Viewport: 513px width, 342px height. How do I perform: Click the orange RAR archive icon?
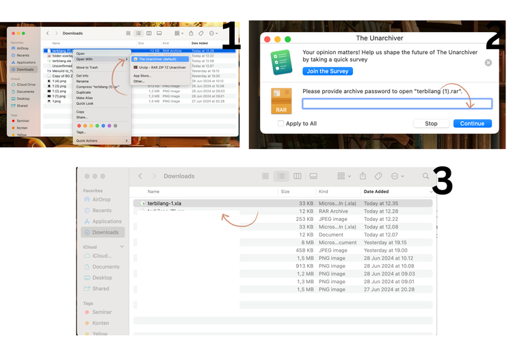click(x=282, y=101)
